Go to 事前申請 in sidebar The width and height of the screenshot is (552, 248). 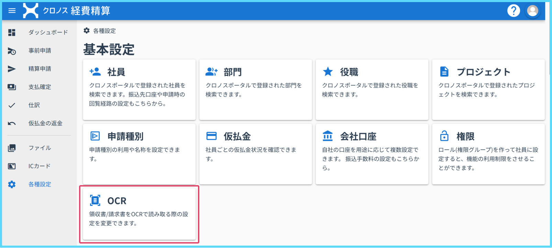40,50
